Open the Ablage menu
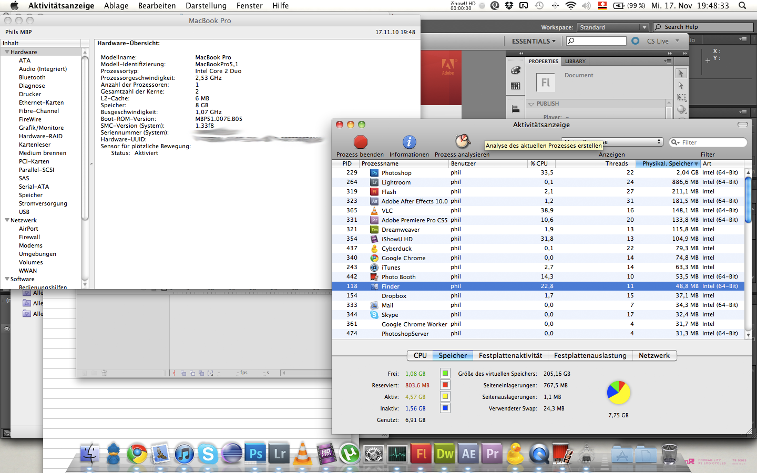Screen dimensions: 757x473 coord(116,5)
